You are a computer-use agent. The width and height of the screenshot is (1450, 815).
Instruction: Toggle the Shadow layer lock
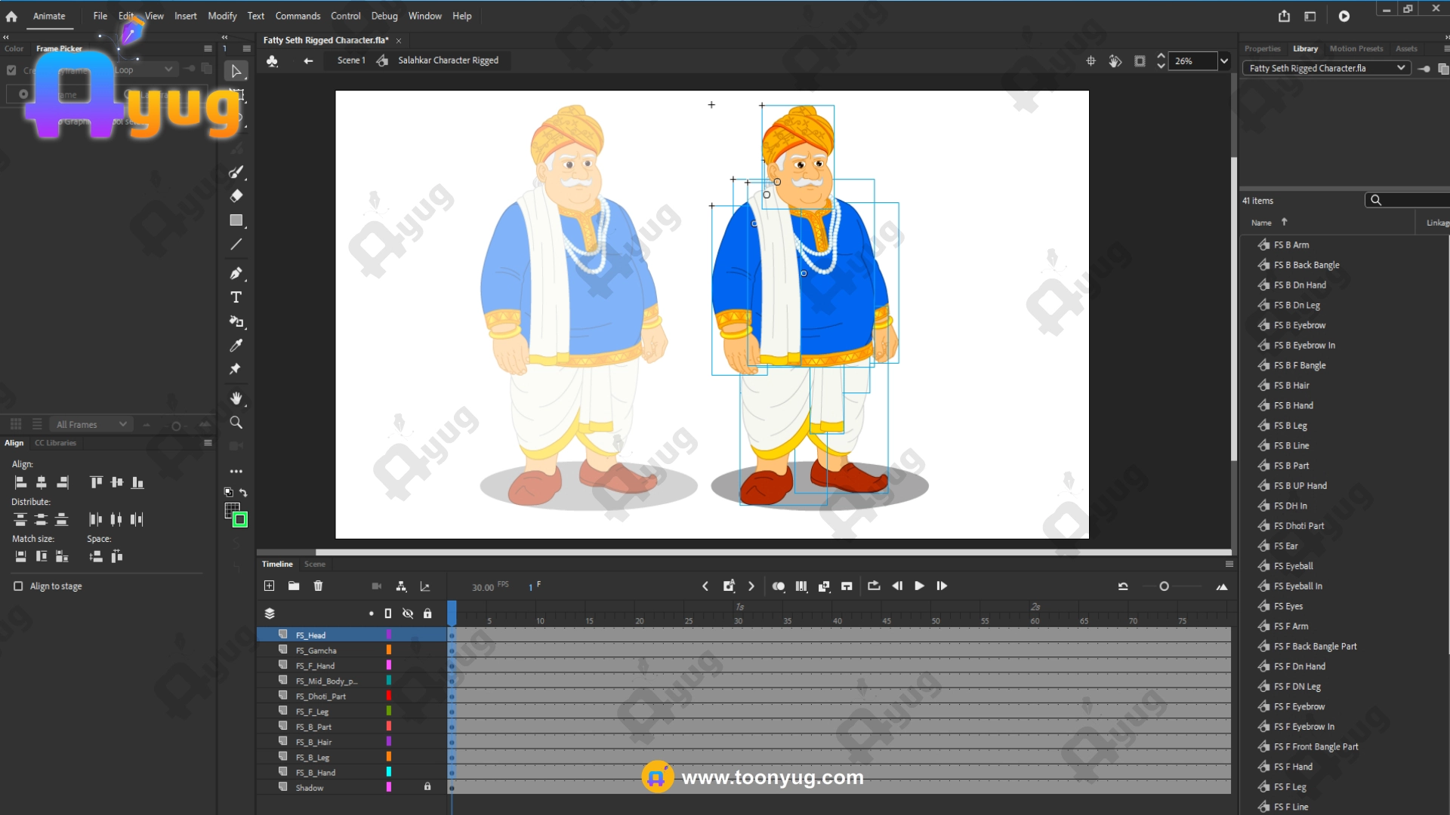[x=427, y=787]
